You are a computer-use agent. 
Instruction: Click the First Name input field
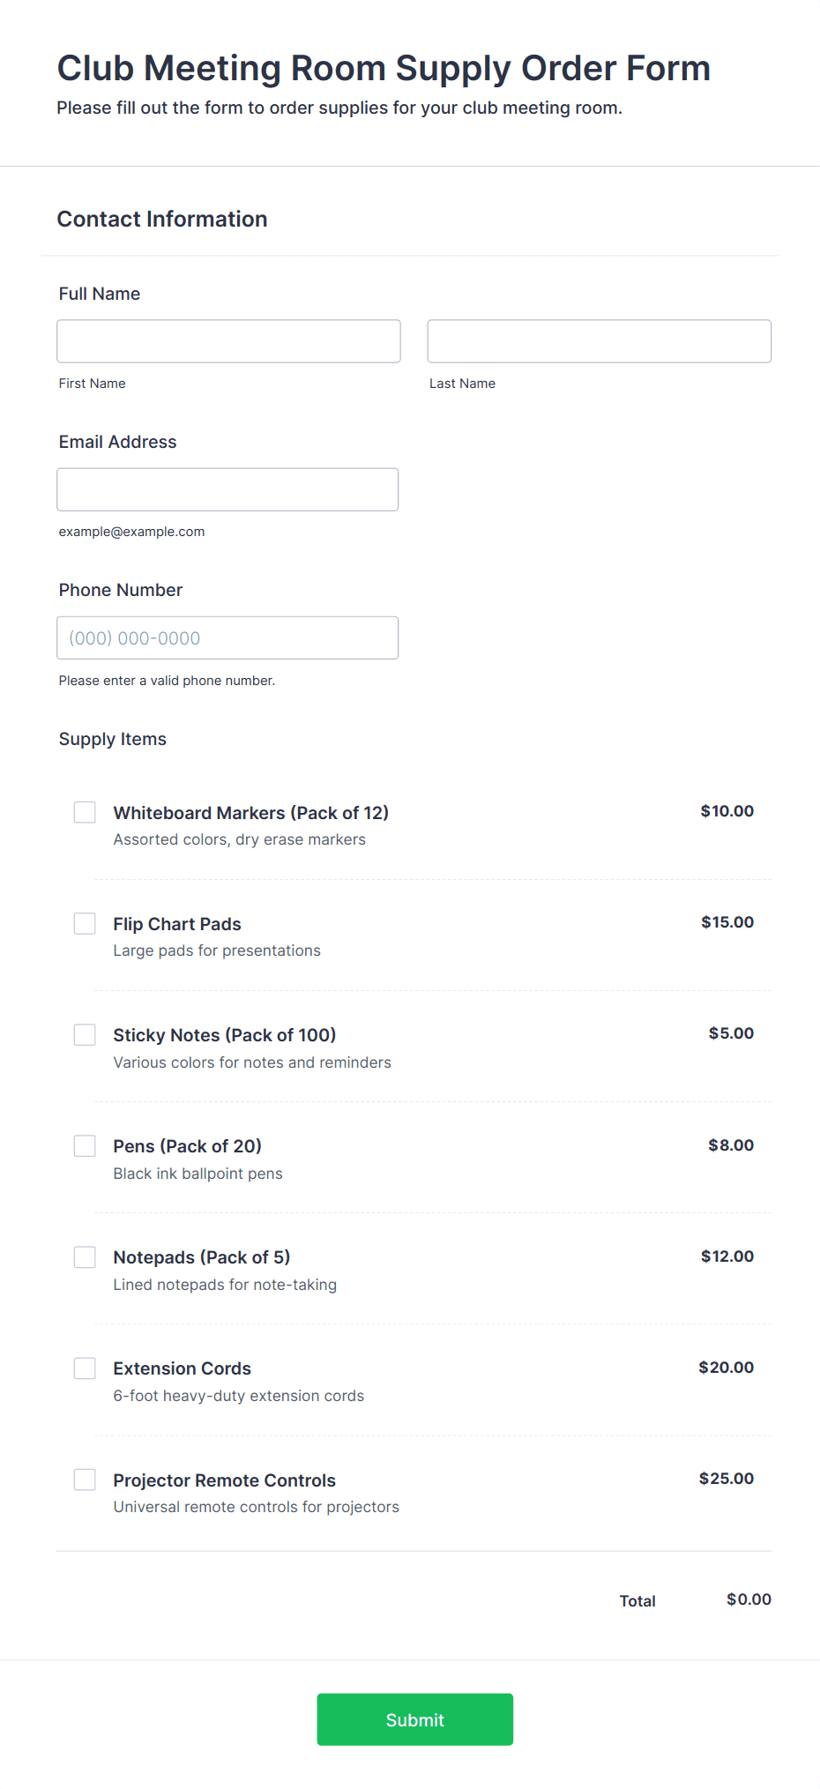[x=228, y=341]
